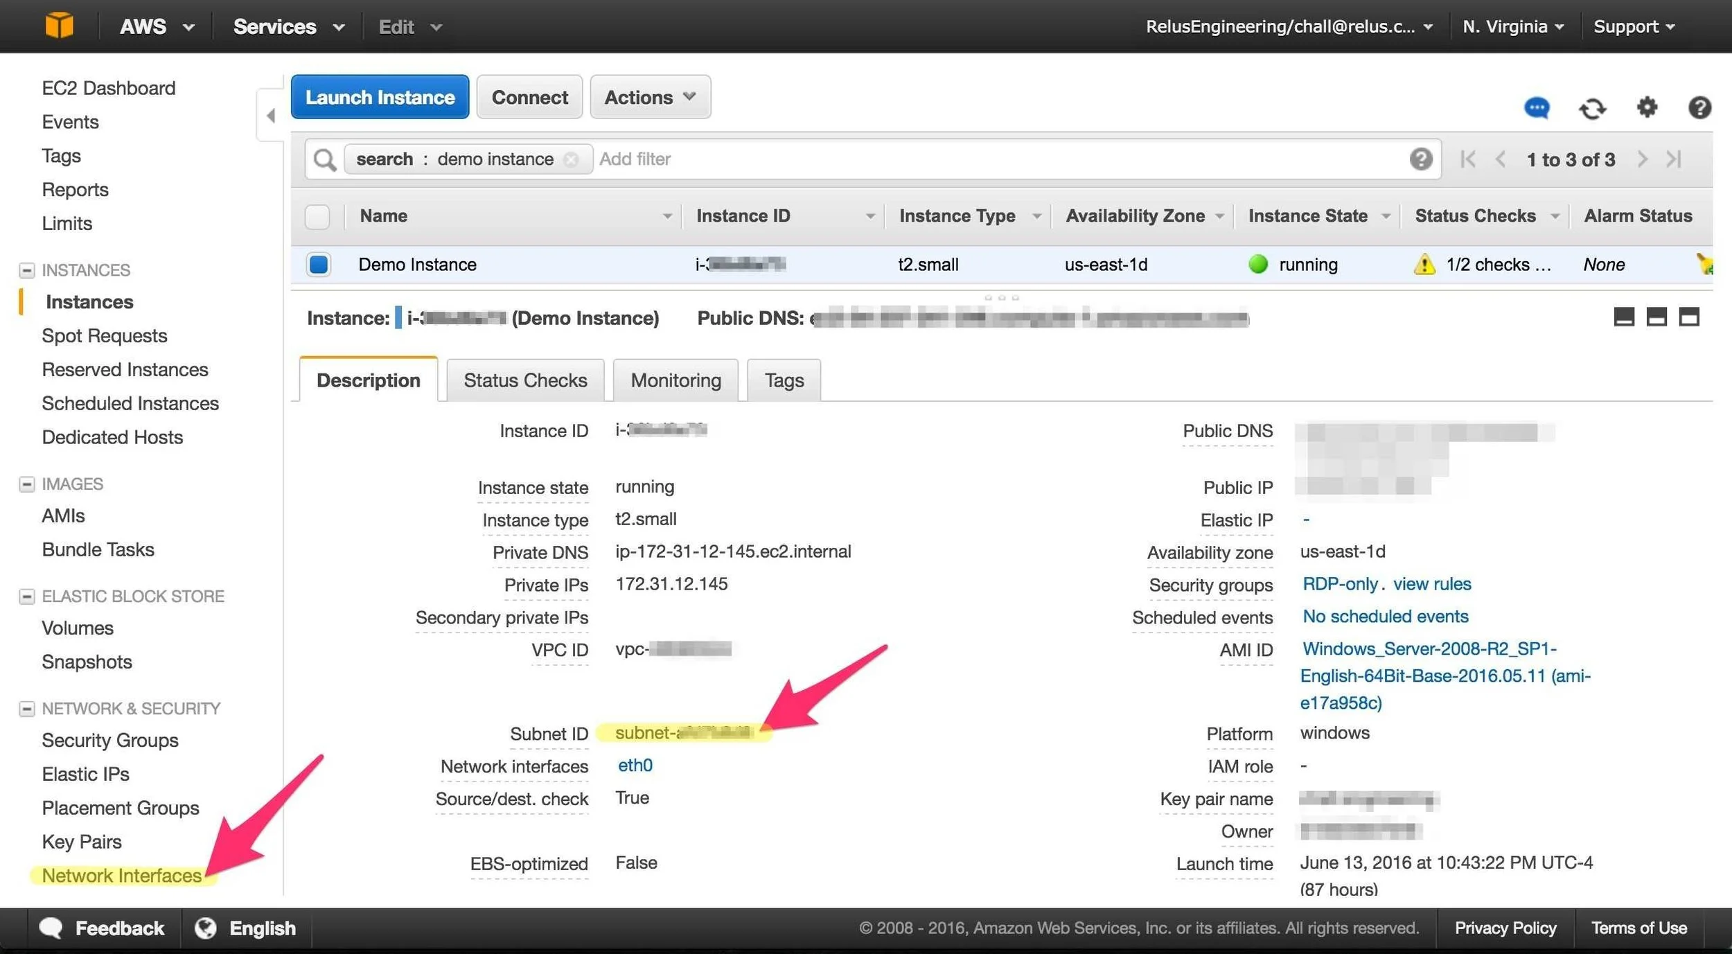1732x954 pixels.
Task: Click the globe language icon in footer
Action: pos(205,928)
